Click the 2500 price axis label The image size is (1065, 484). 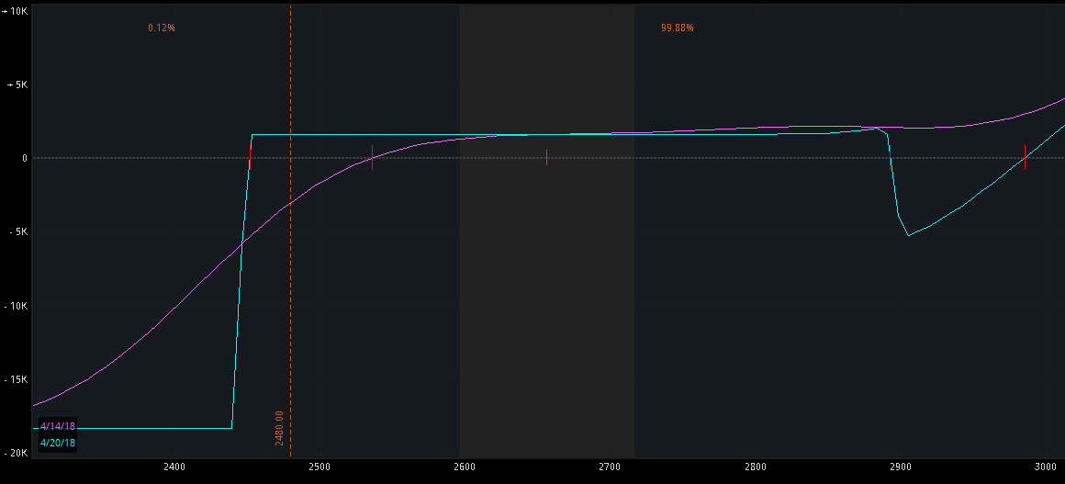tap(319, 467)
